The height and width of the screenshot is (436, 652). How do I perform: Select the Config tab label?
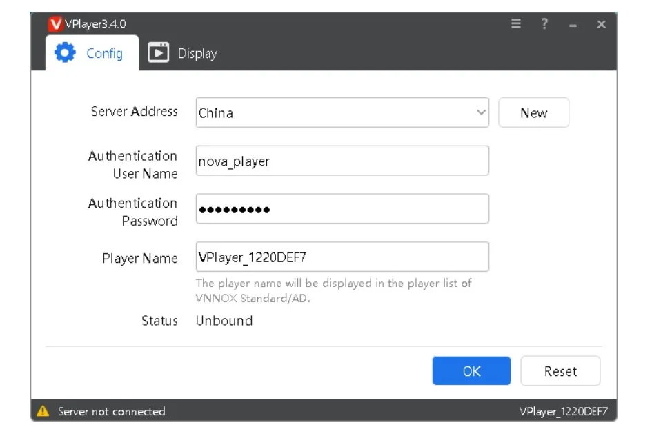click(x=104, y=53)
